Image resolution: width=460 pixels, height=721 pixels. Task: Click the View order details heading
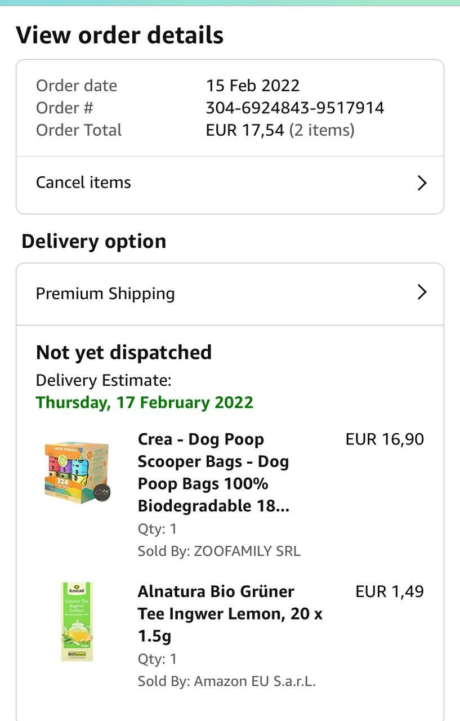[120, 35]
